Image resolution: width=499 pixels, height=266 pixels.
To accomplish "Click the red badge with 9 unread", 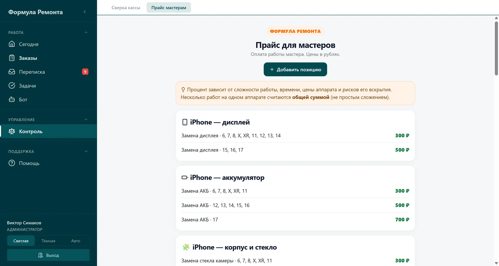I will point(85,72).
